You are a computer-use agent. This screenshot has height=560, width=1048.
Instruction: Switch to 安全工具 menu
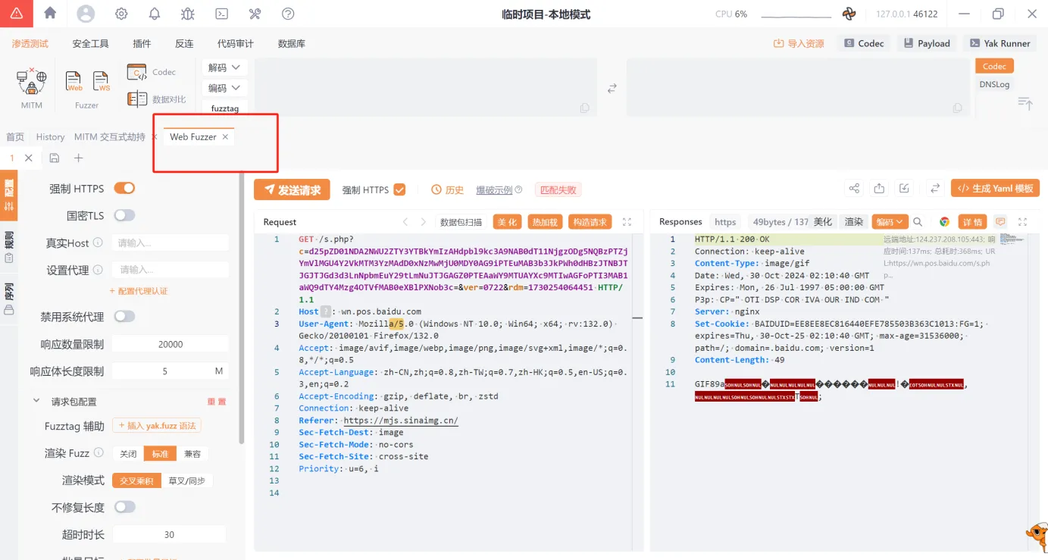click(90, 43)
